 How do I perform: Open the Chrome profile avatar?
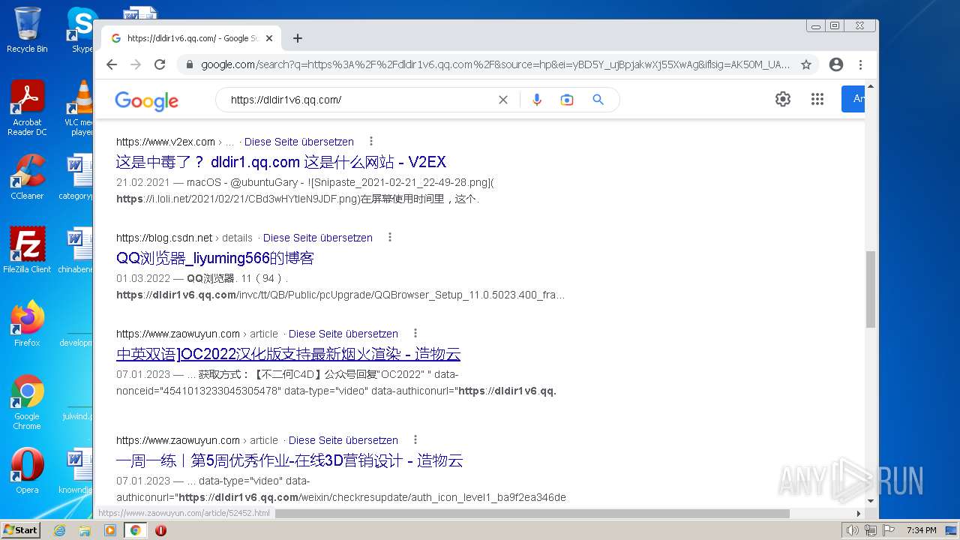tap(836, 64)
